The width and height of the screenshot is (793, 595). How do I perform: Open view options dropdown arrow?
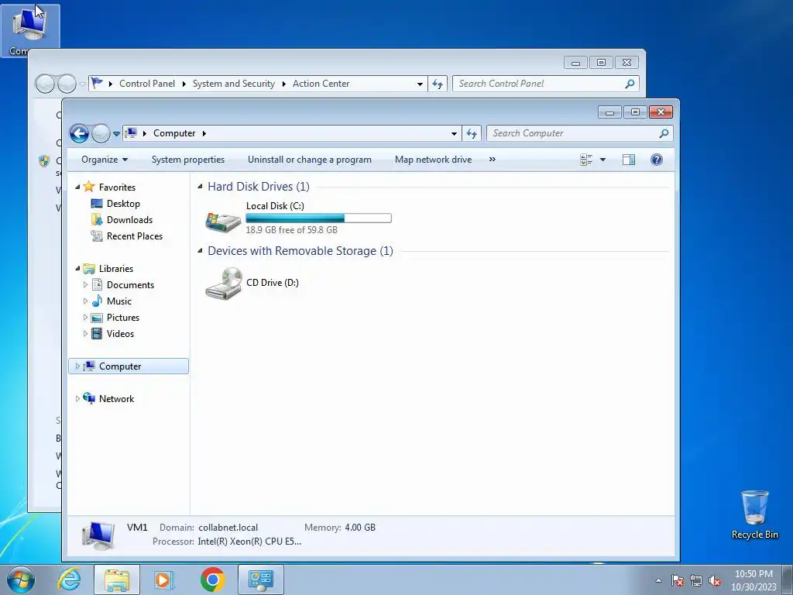tap(602, 160)
